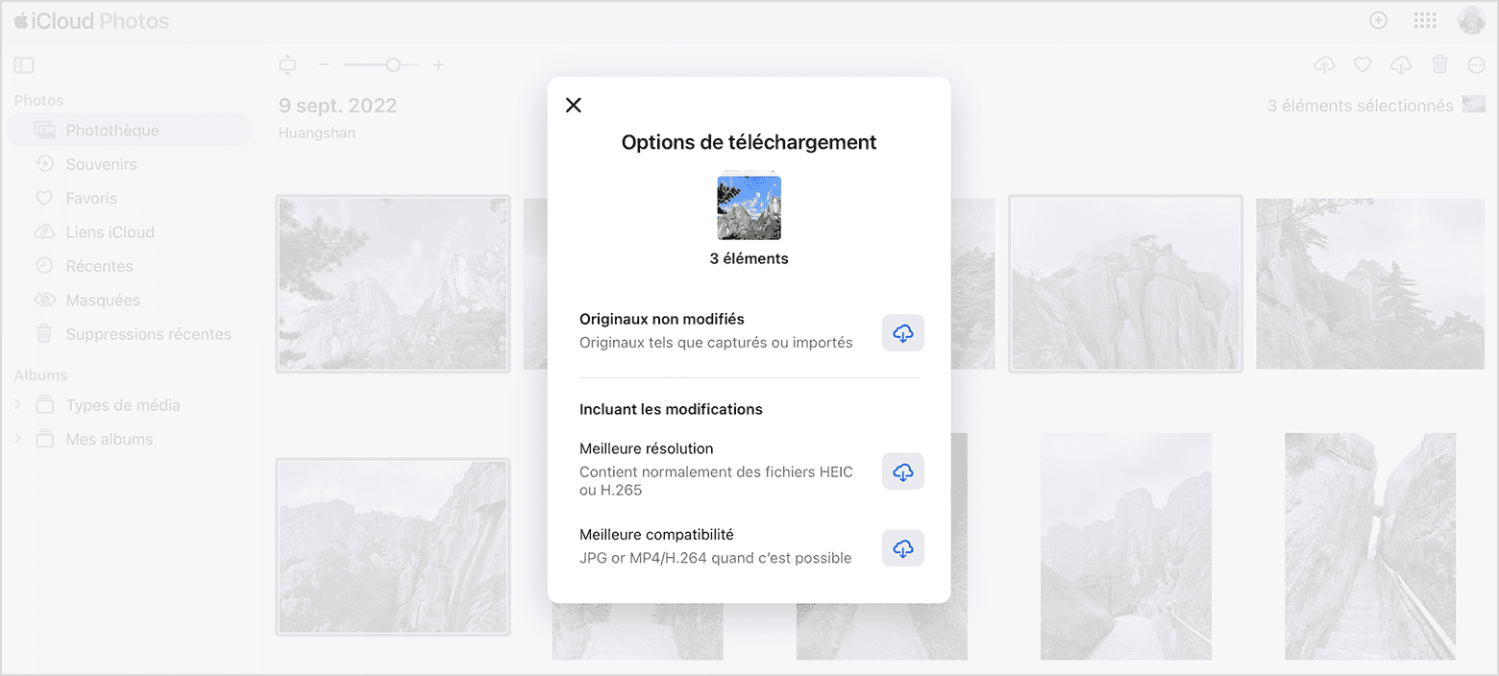Expand Types de média chevron
The width and height of the screenshot is (1499, 676).
(18, 405)
